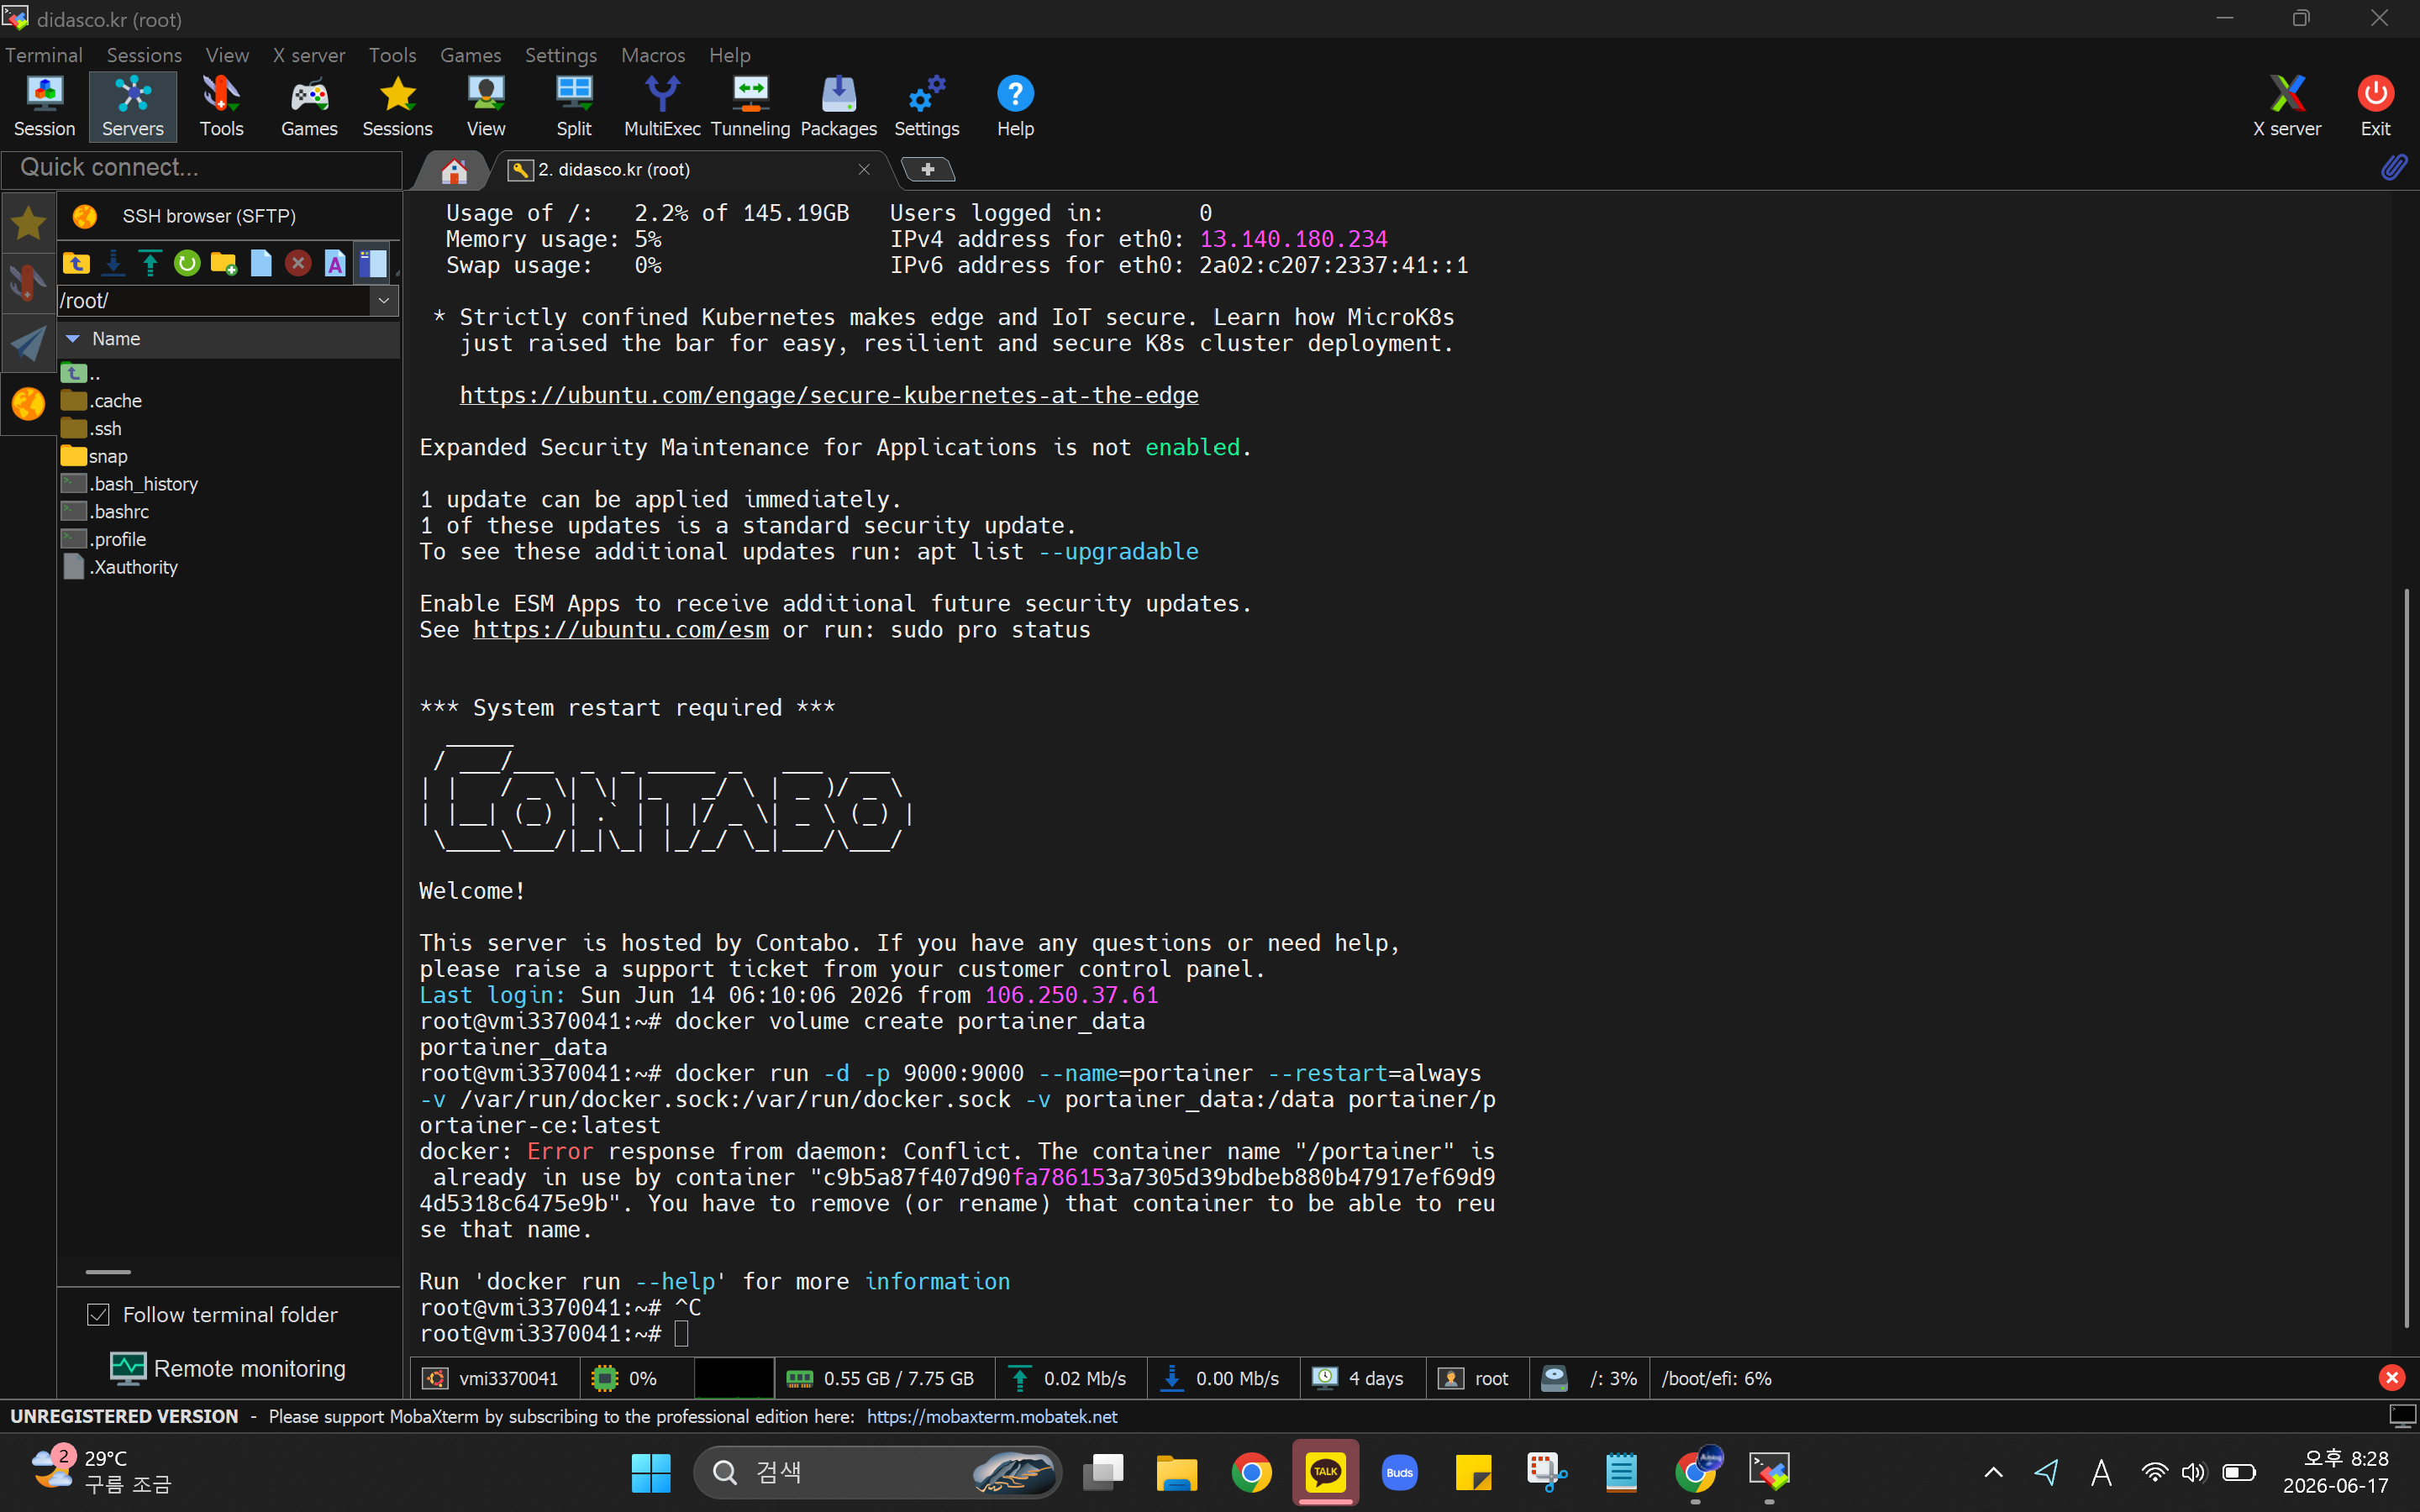Click the red Exit power icon
The width and height of the screenshot is (2420, 1512).
click(x=2375, y=106)
